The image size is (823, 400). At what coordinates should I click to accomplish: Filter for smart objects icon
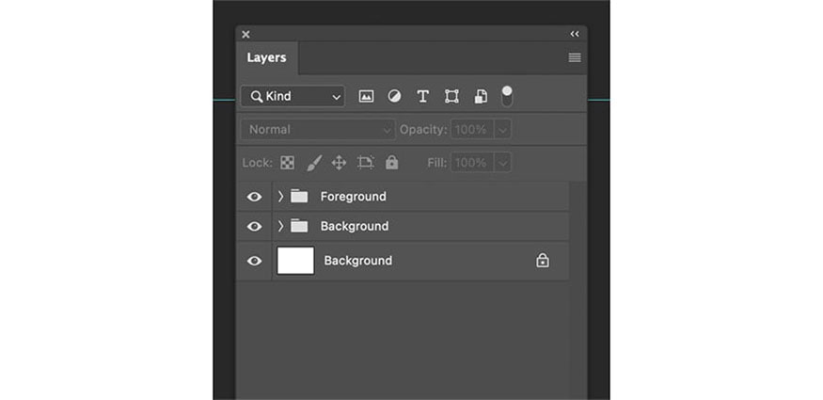[x=481, y=97]
